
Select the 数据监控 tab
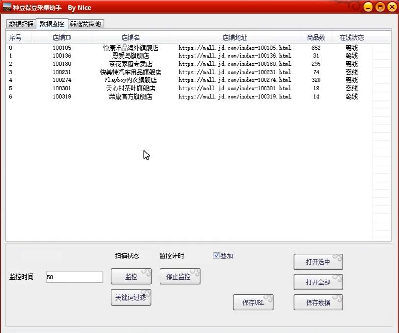[x=52, y=24]
